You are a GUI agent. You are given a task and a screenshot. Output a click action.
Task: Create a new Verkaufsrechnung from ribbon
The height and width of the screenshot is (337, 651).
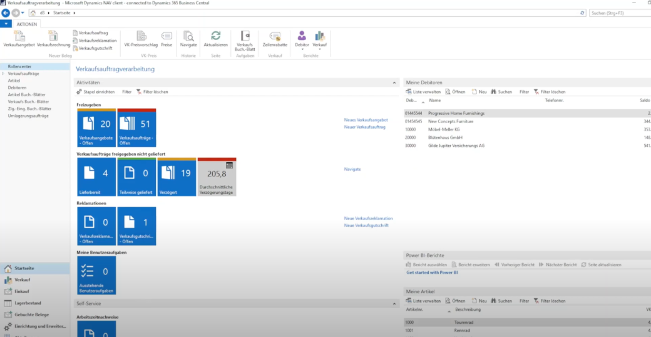coord(53,39)
